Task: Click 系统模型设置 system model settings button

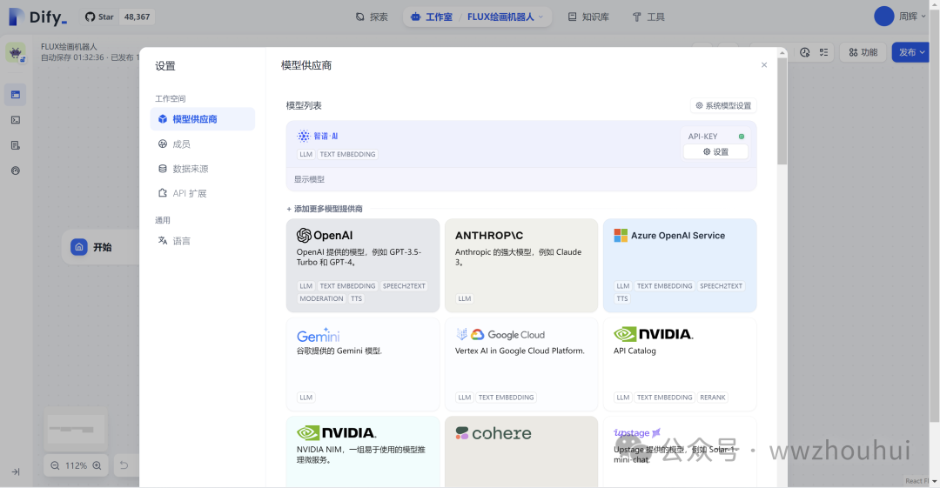Action: pos(722,105)
